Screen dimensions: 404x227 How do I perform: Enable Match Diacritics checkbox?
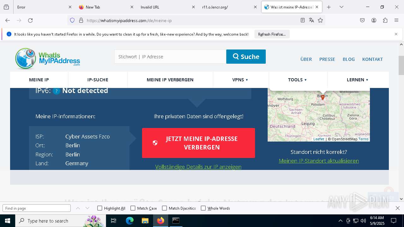164,208
